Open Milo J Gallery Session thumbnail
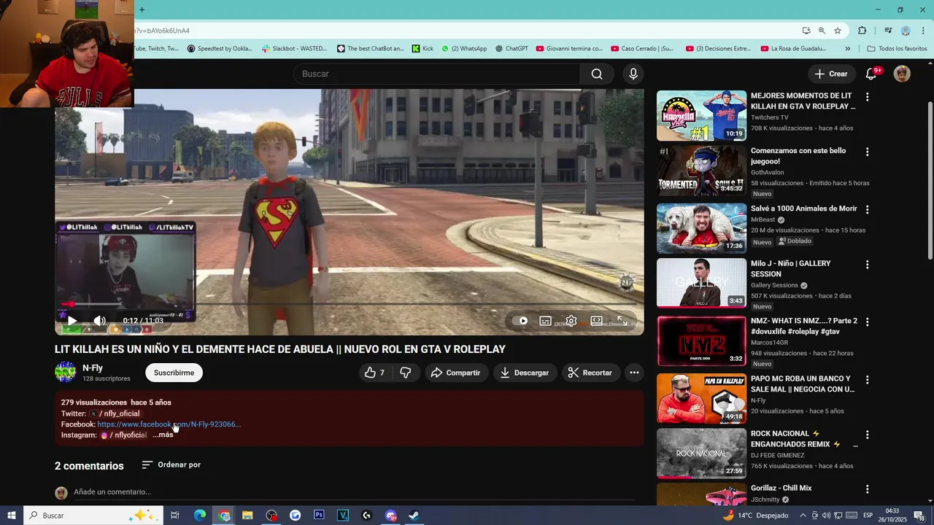The height and width of the screenshot is (525, 934). 701,283
